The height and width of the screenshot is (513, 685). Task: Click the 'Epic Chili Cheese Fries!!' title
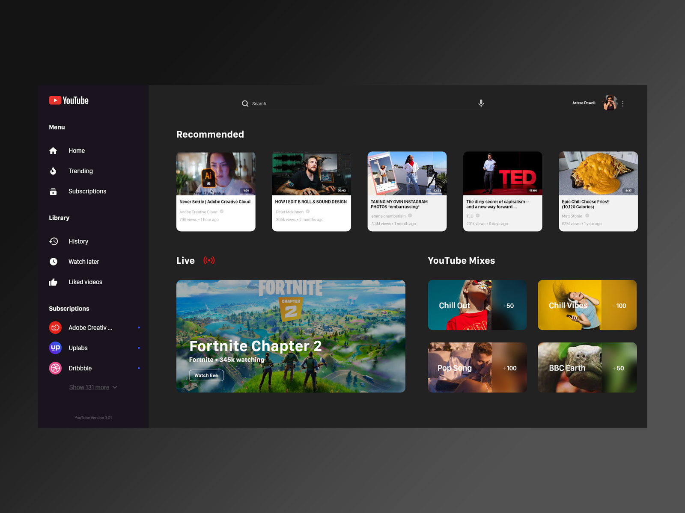pyautogui.click(x=586, y=204)
